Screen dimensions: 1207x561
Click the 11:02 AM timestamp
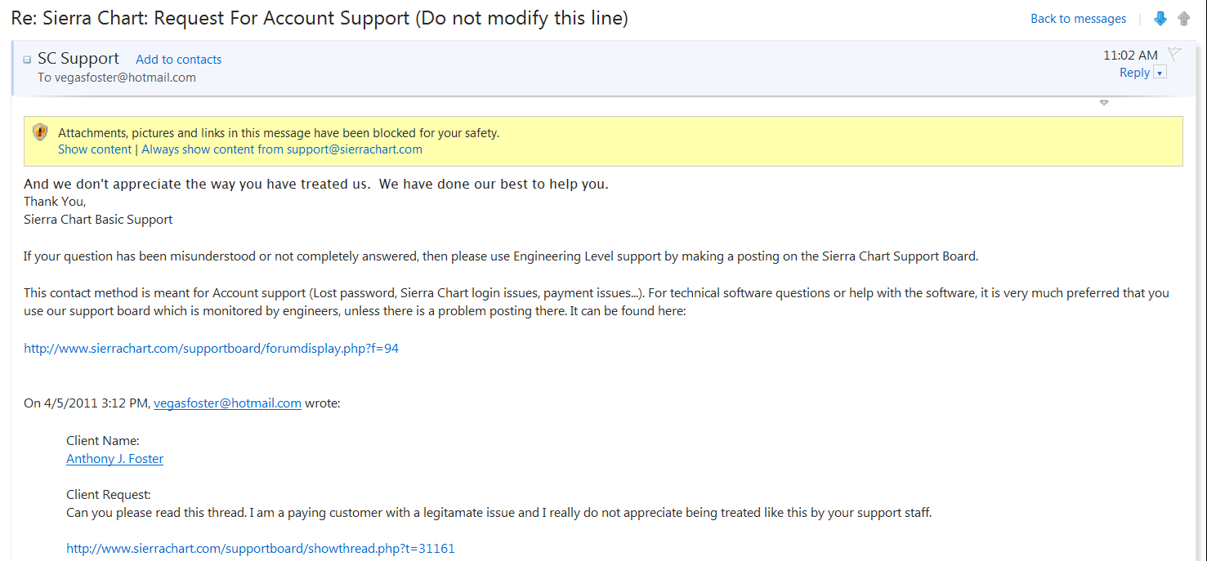point(1130,56)
